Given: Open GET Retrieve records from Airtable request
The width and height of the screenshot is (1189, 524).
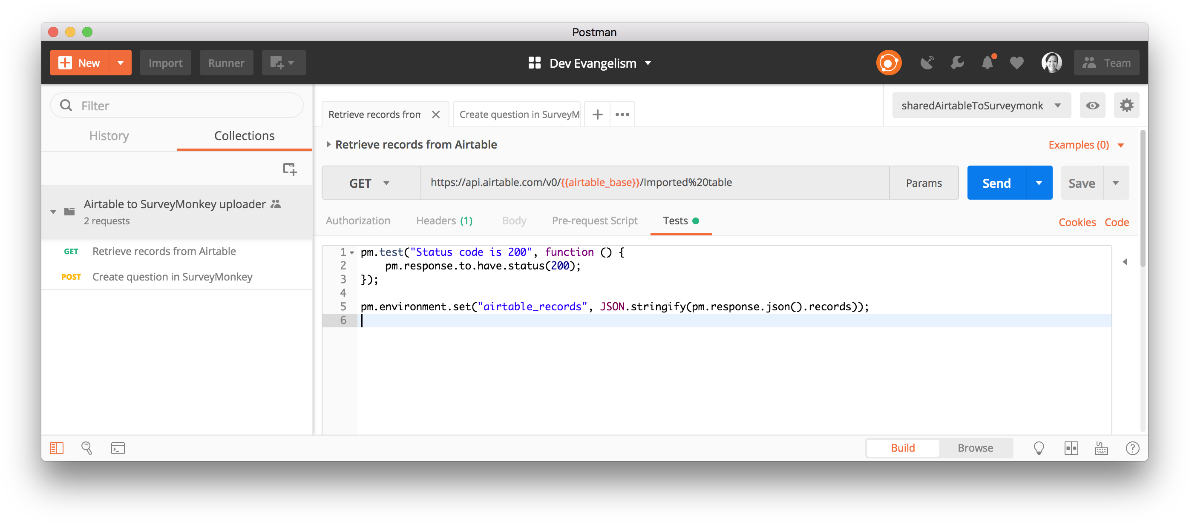Looking at the screenshot, I should coord(177,252).
